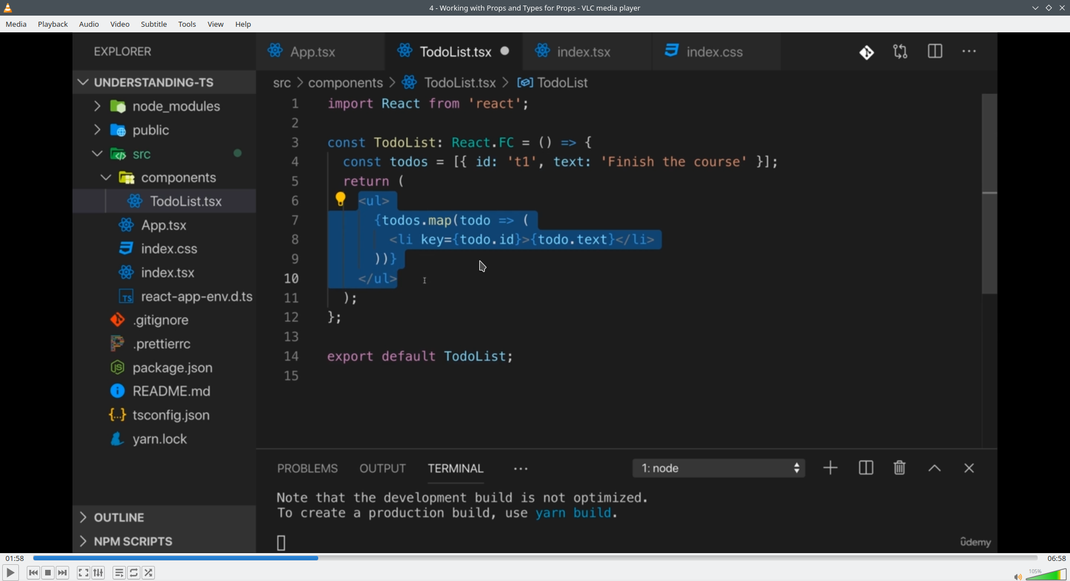Adjust the VLC volume slider
The image size is (1070, 581).
(1046, 574)
